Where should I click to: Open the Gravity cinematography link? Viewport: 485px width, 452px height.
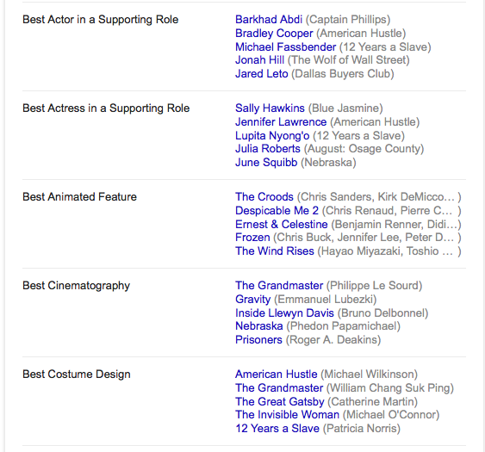pos(252,300)
